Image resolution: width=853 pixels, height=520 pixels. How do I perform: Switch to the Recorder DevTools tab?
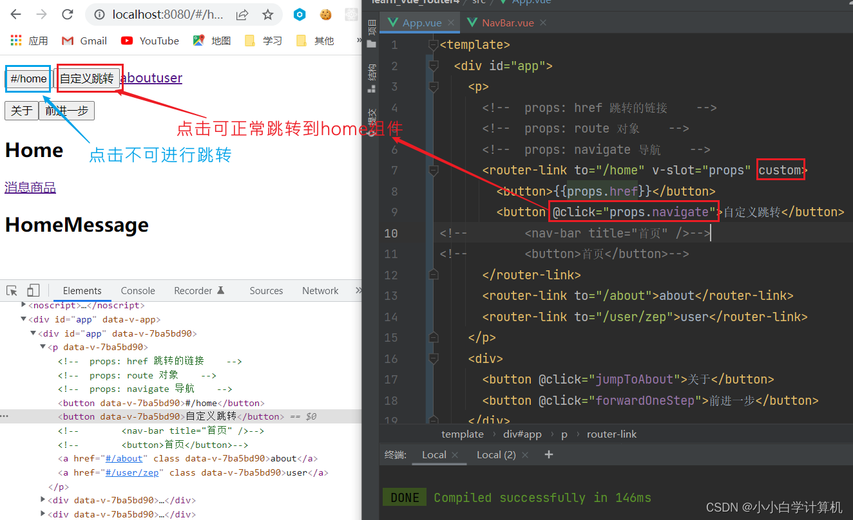click(x=199, y=291)
